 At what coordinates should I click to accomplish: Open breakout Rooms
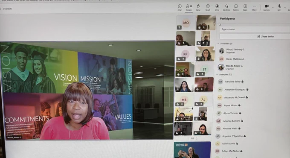[x=235, y=8]
